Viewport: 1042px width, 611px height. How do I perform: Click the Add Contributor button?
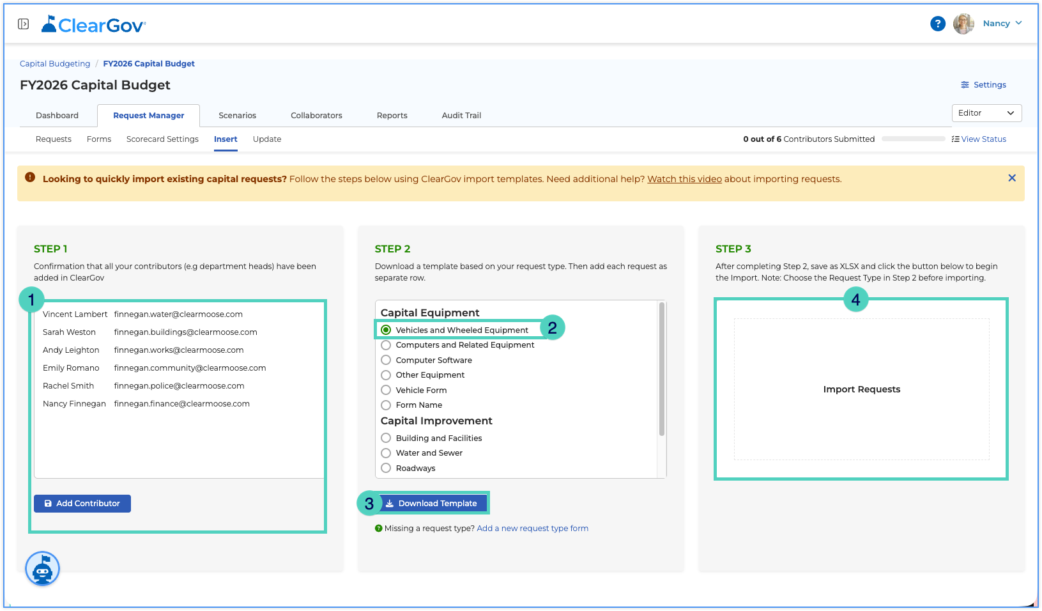(82, 504)
